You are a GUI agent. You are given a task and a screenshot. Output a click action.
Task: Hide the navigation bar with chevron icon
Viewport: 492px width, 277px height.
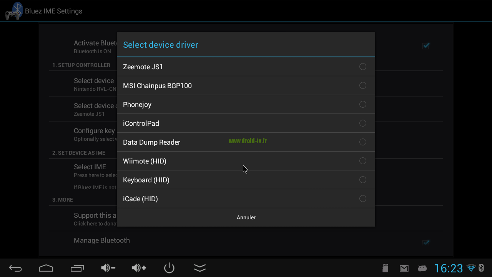point(200,268)
